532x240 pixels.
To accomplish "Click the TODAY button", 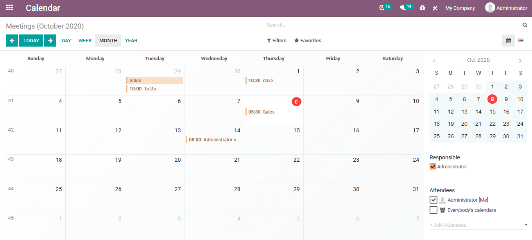I will 31,40.
